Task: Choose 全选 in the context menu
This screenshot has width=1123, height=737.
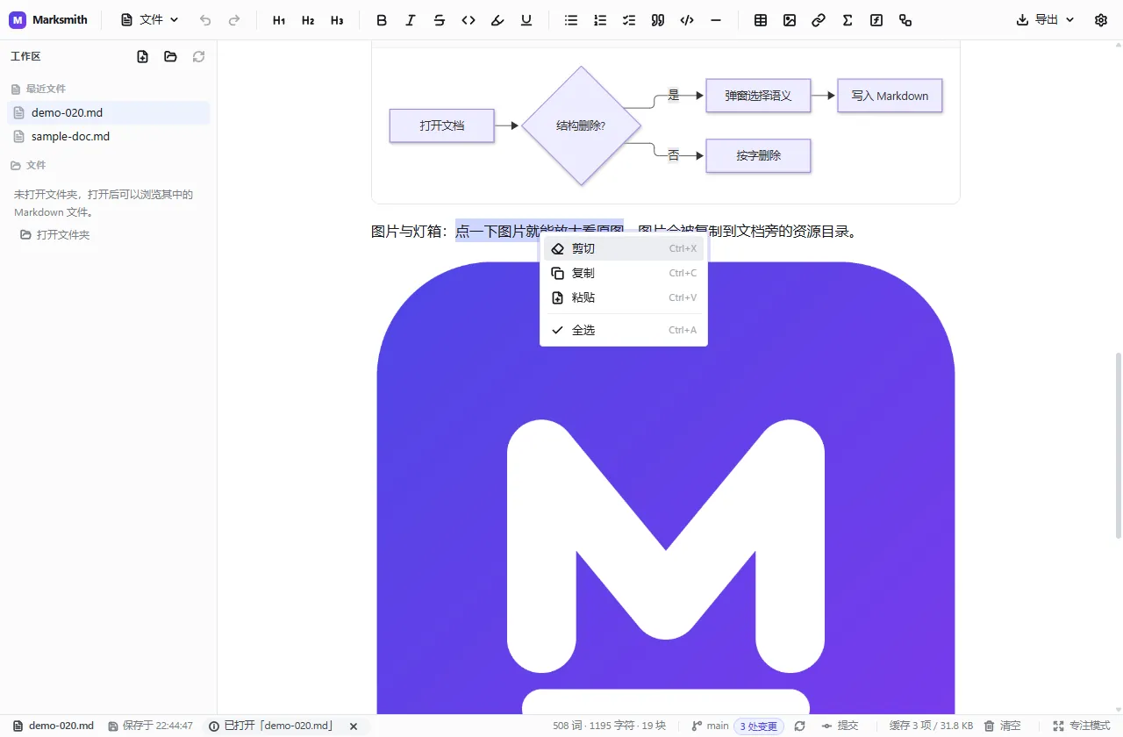Action: (624, 331)
